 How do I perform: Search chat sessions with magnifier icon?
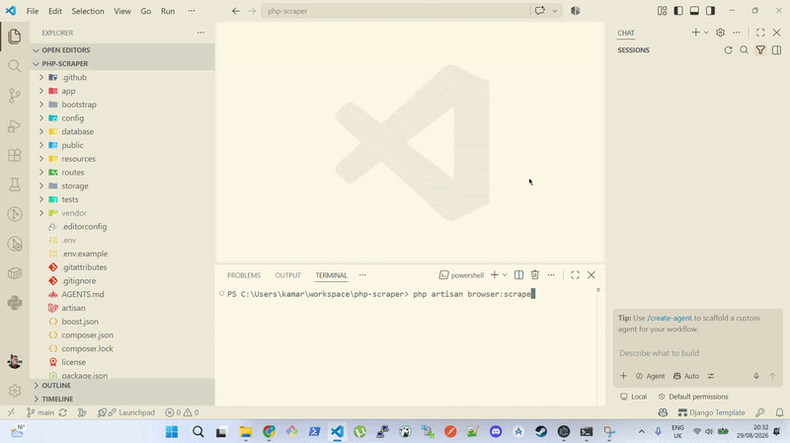click(x=745, y=50)
